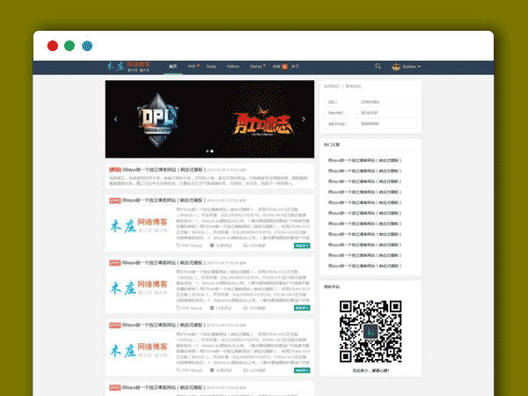The height and width of the screenshot is (396, 528).
Task: Click the user avatar icon in navbar
Action: [x=397, y=66]
